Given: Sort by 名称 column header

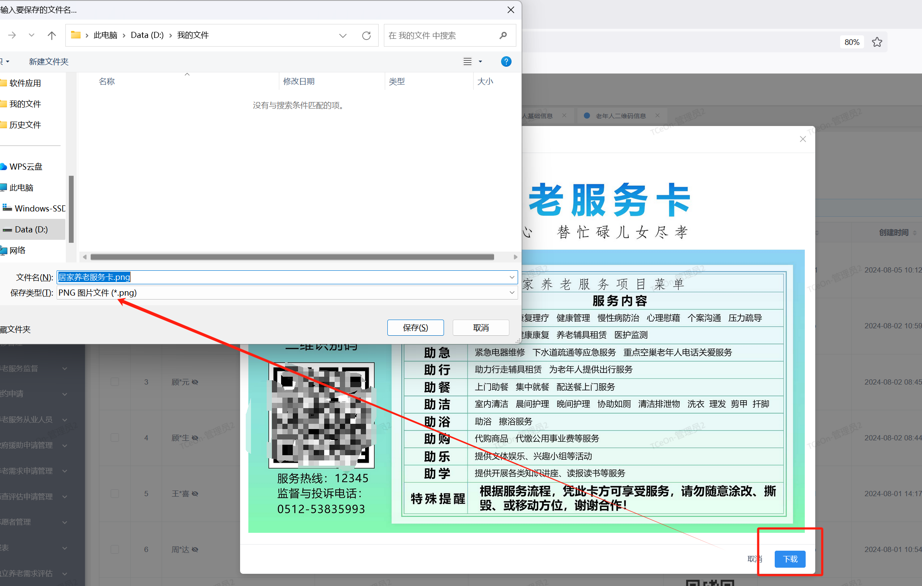Looking at the screenshot, I should (107, 82).
